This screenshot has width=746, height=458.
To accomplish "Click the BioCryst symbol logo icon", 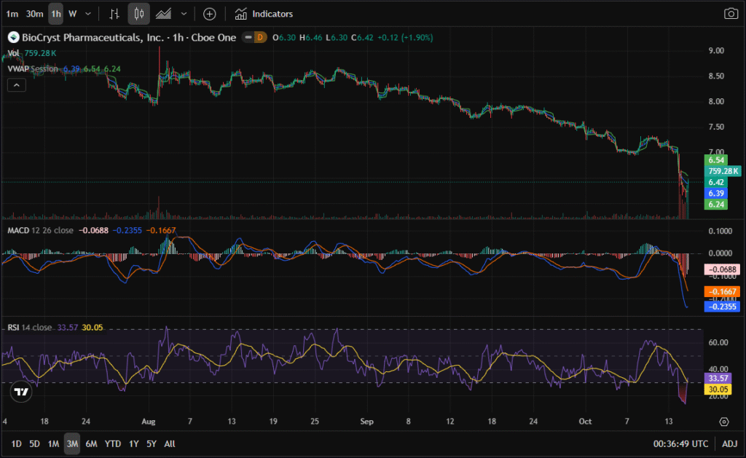I will pyautogui.click(x=12, y=37).
